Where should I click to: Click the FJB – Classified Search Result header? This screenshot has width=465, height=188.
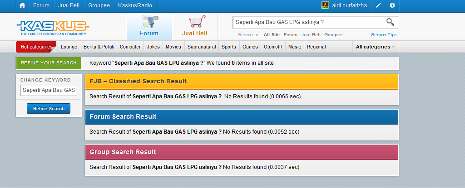click(242, 82)
